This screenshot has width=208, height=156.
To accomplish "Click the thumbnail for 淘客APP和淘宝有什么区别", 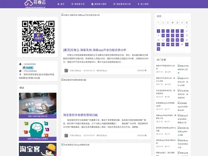I will (183, 69).
